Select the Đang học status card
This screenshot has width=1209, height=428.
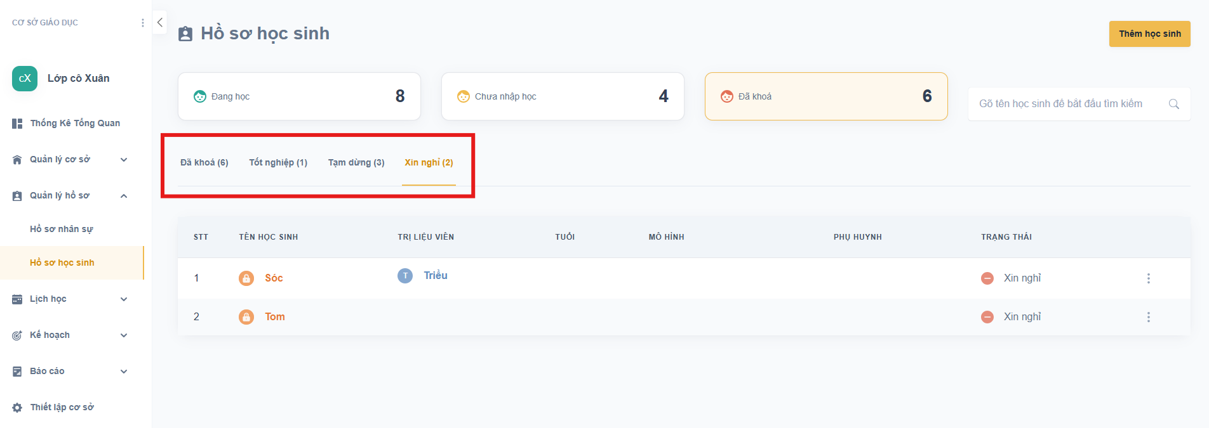(x=299, y=96)
